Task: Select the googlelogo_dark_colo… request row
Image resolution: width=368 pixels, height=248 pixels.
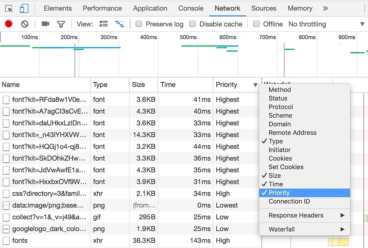Action: tap(49, 229)
